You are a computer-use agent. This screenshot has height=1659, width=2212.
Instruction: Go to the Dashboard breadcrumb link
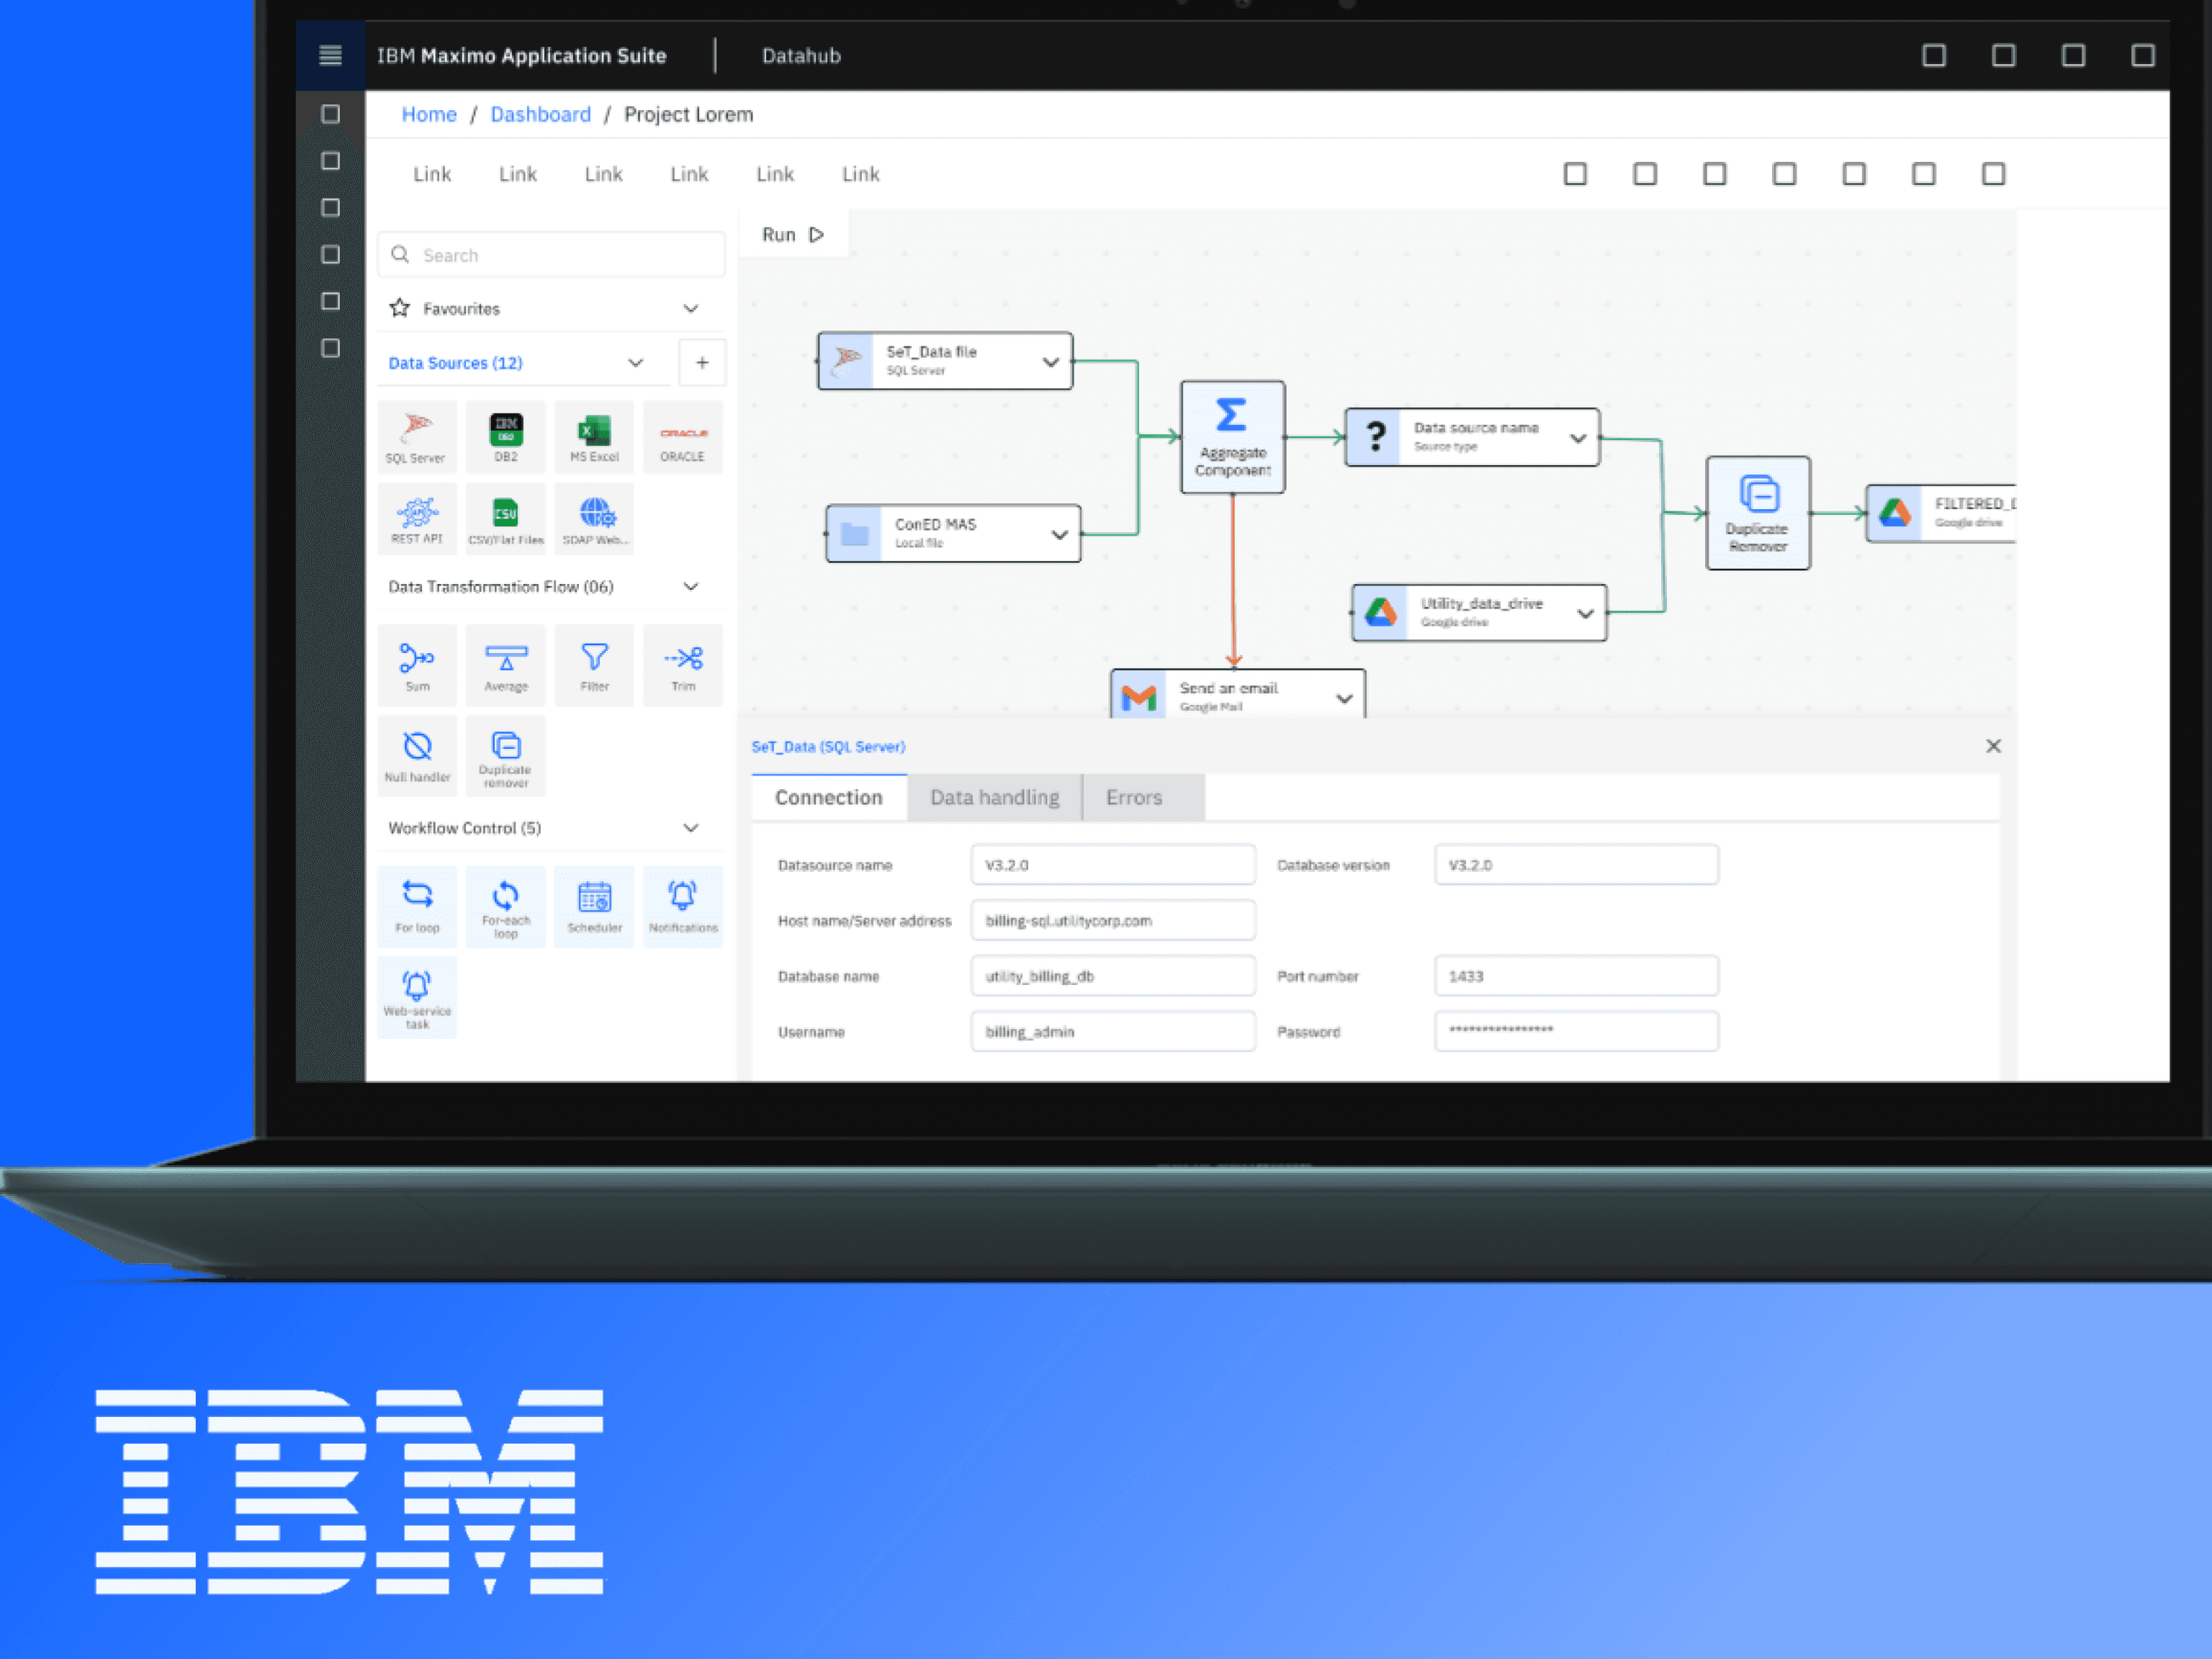[x=540, y=114]
